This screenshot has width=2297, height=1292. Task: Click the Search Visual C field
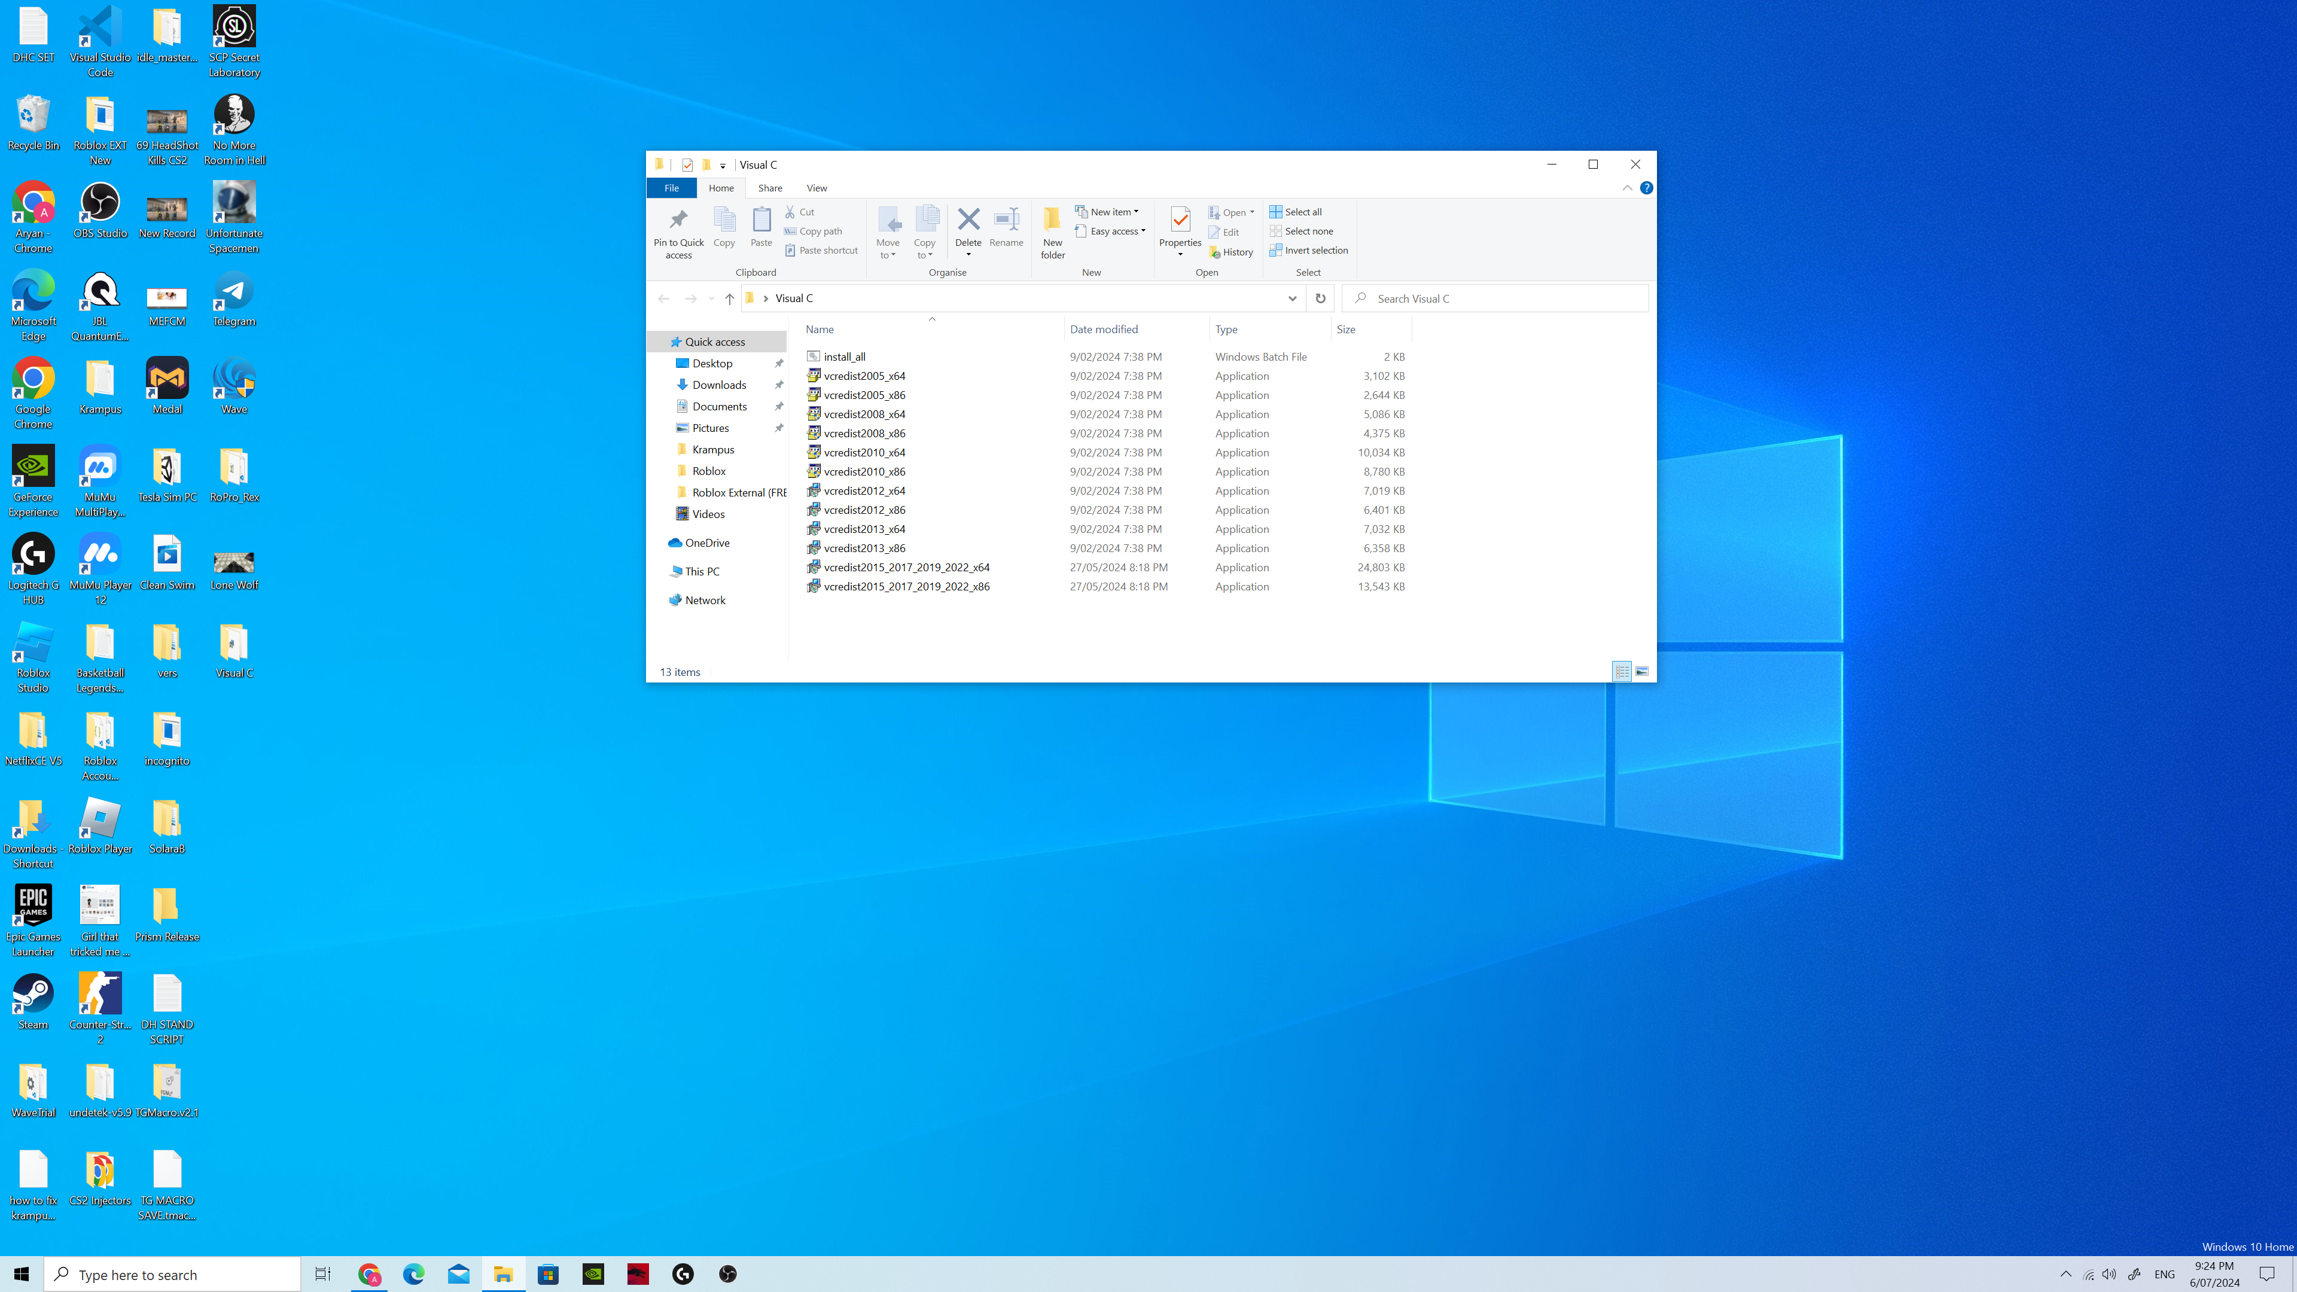point(1498,298)
